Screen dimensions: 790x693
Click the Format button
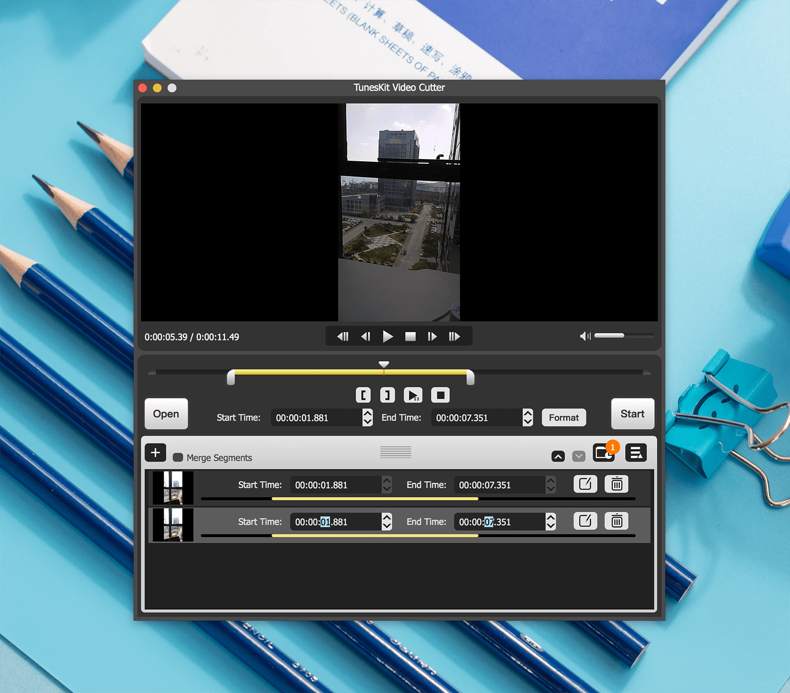[x=564, y=417]
